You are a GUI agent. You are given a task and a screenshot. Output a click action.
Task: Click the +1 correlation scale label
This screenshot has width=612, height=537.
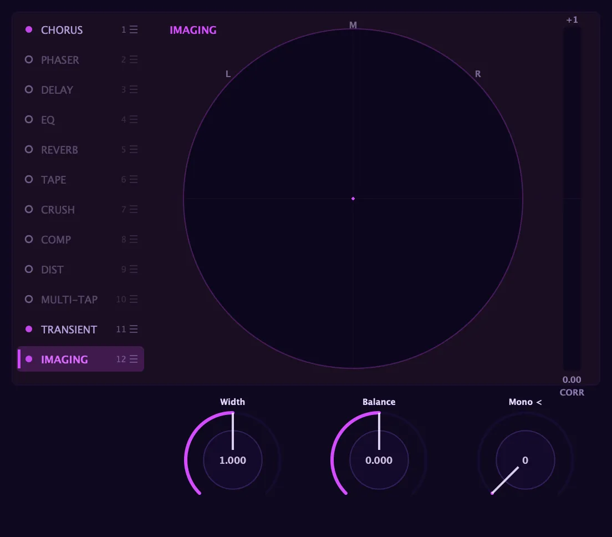572,20
